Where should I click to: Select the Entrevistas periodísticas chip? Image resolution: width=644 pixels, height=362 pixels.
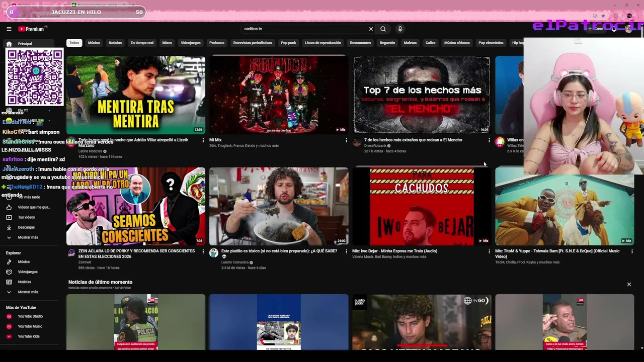[253, 43]
